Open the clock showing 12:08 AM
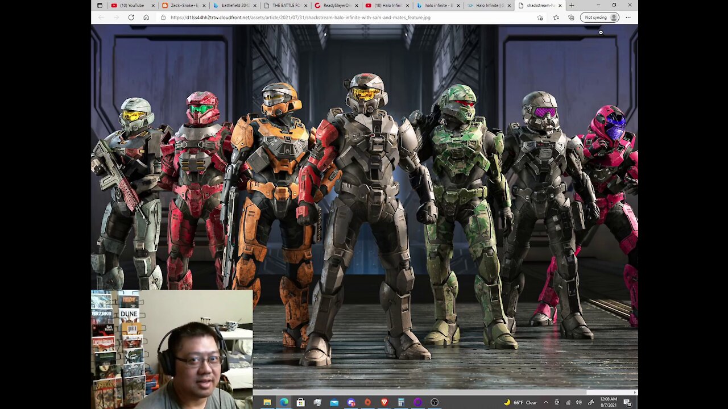Viewport: 728px width, 409px height. [x=609, y=402]
